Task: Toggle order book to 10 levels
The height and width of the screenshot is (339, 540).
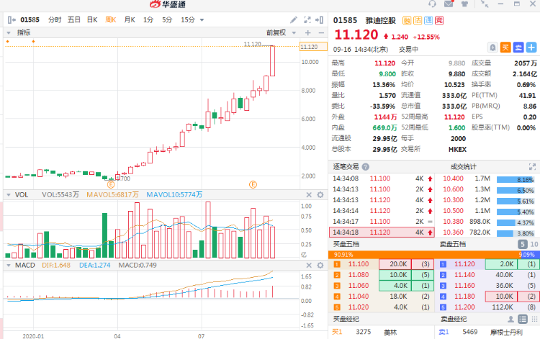Action: pyautogui.click(x=533, y=244)
